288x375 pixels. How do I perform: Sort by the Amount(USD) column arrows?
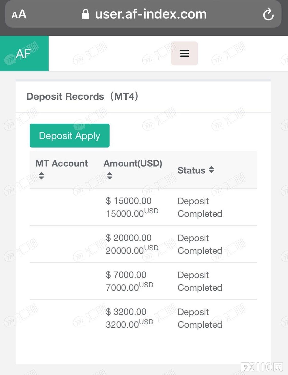pos(110,176)
